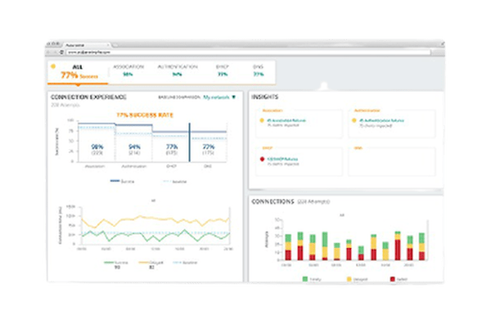Expand the My network baseline dropdown
491x334 pixels.
[218, 97]
